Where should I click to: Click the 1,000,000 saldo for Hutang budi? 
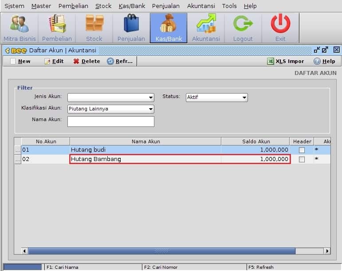(274, 150)
